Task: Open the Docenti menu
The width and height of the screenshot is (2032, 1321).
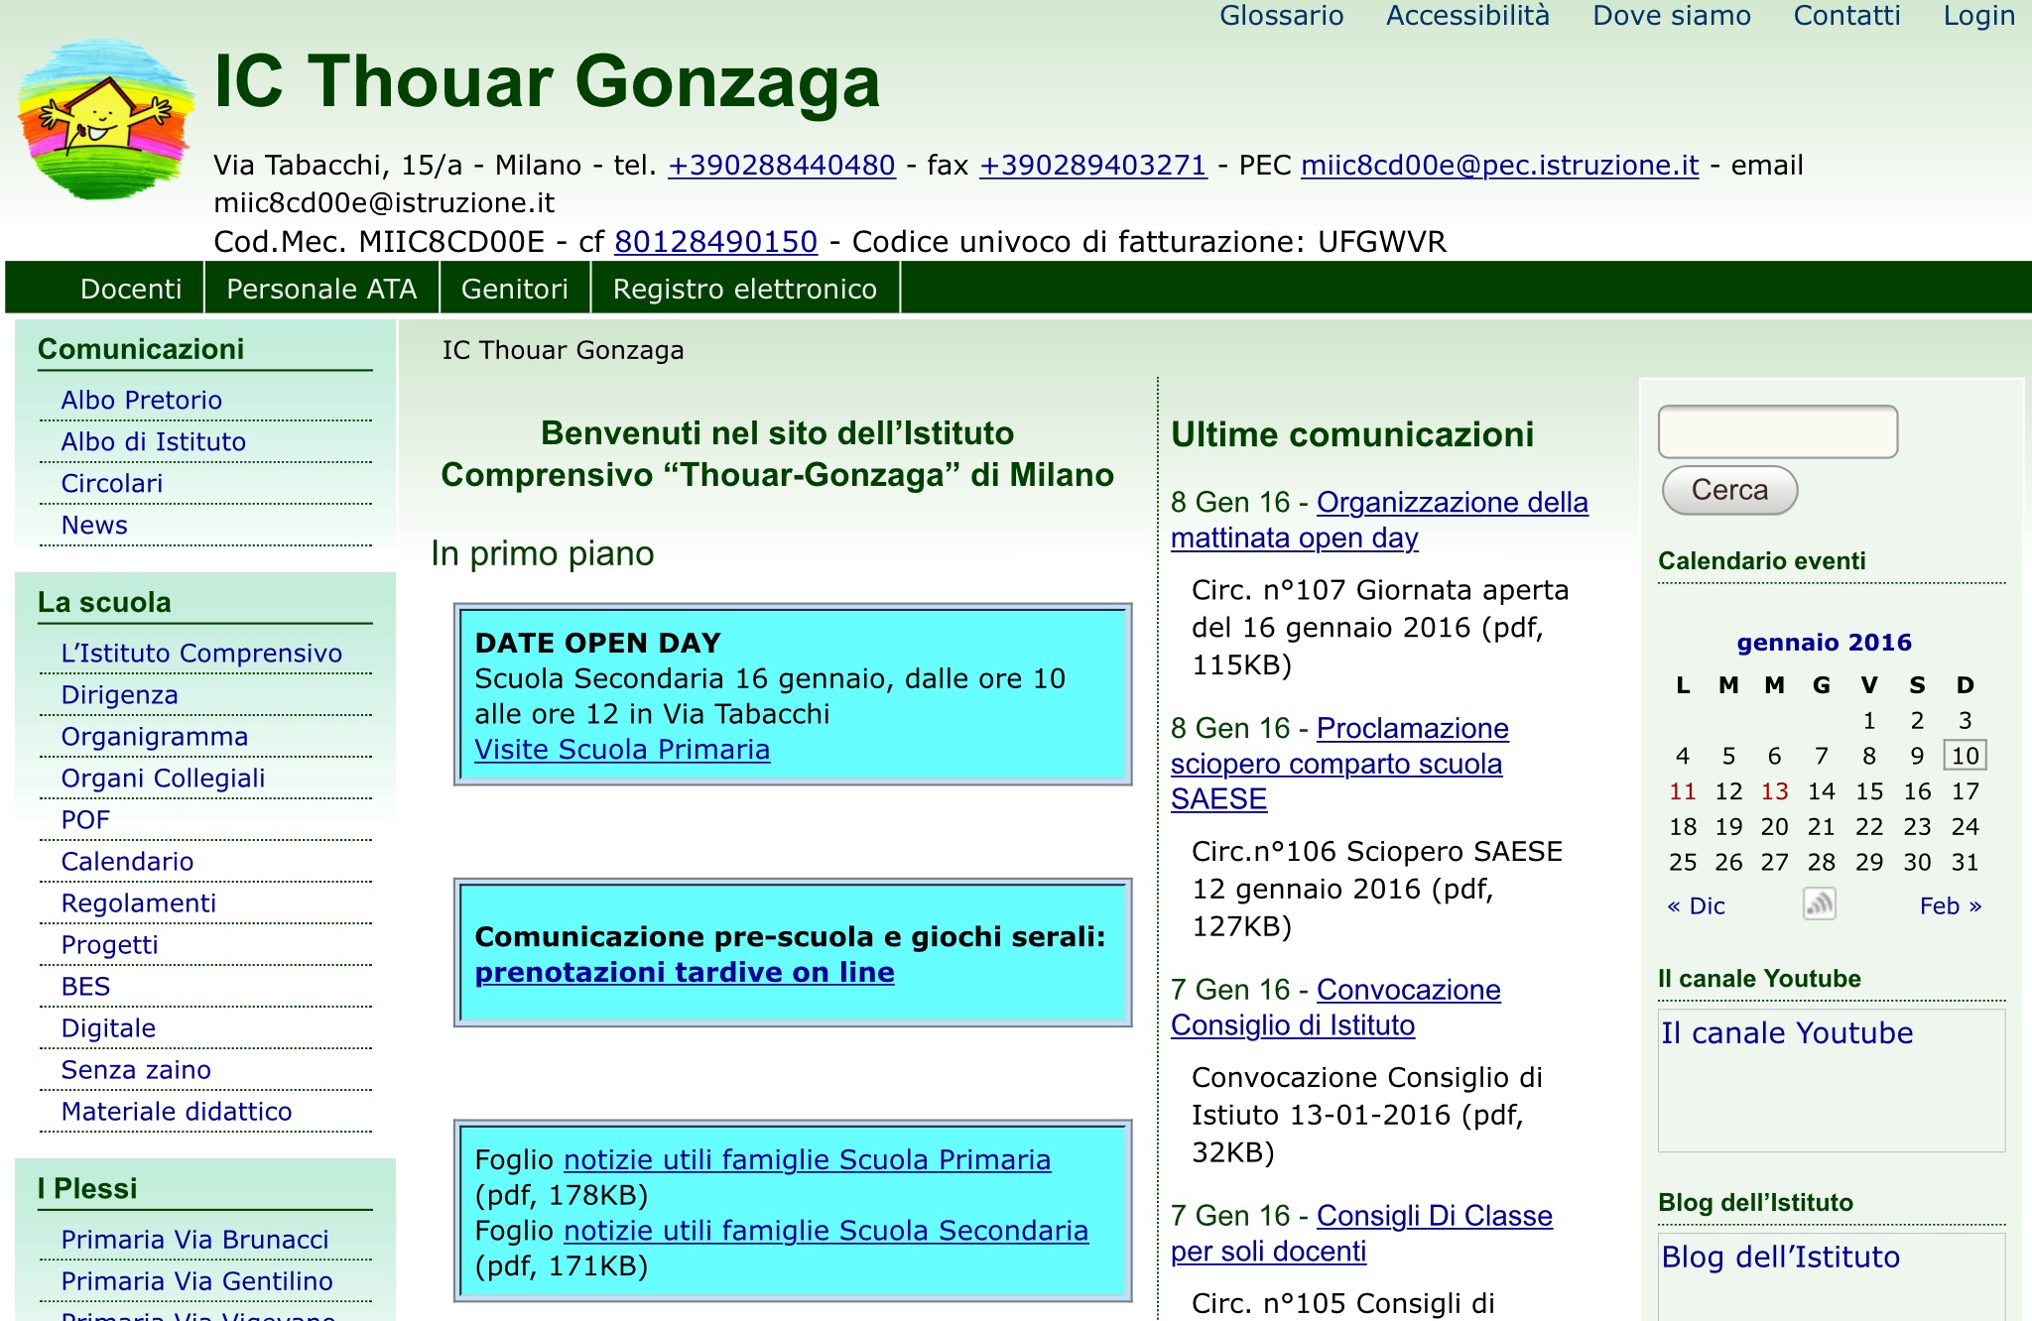Action: [131, 289]
